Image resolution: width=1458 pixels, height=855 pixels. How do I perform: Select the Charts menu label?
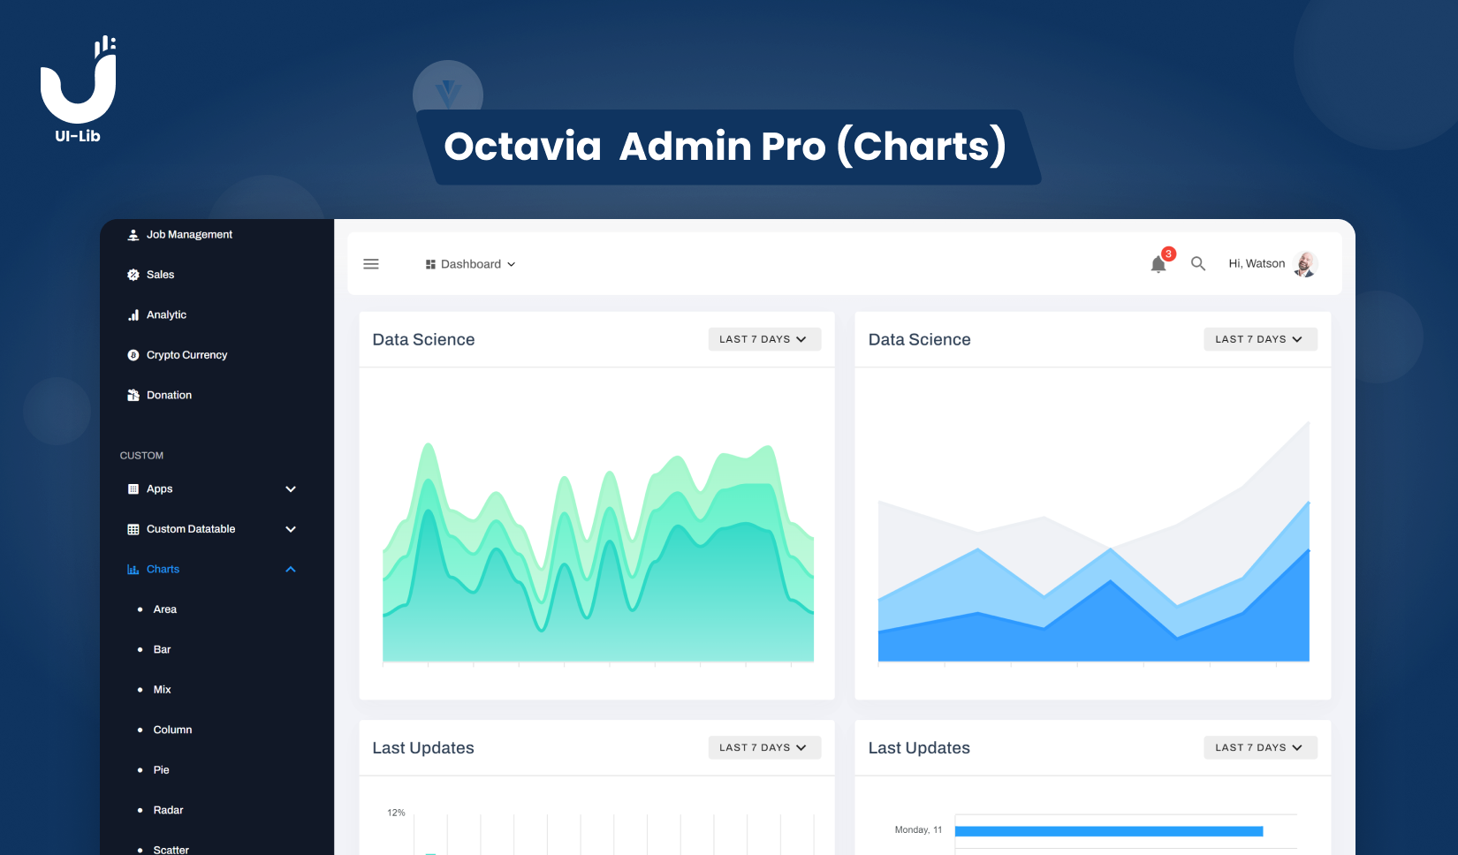click(163, 570)
